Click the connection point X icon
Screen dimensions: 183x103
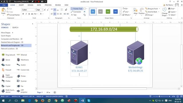[x=85, y=12]
